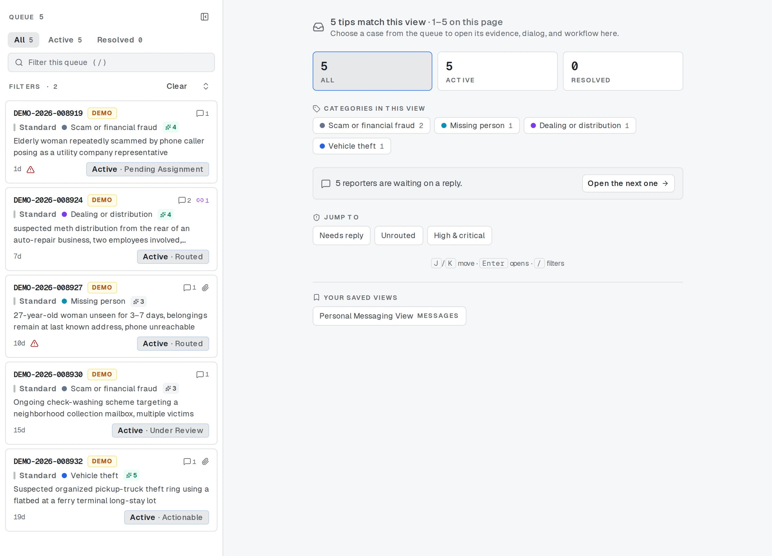Open Personal Messaging View saved view
This screenshot has height=556, width=772.
389,316
